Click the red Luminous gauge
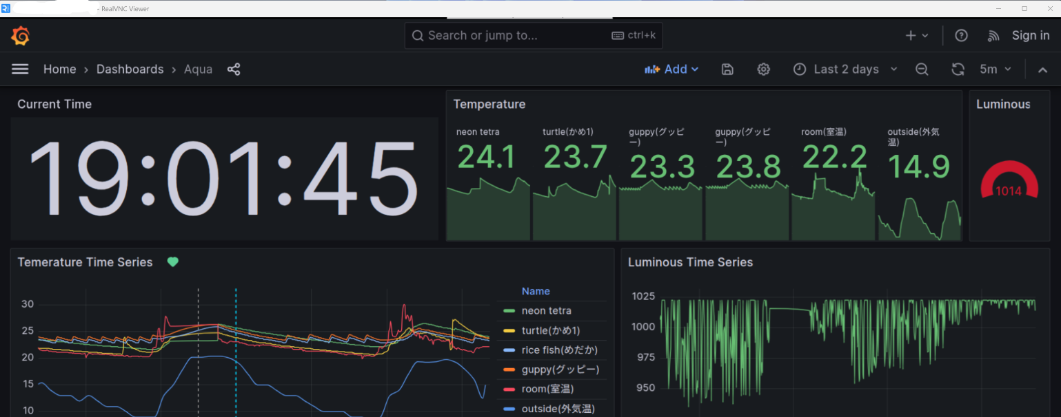Image resolution: width=1061 pixels, height=417 pixels. tap(1009, 182)
